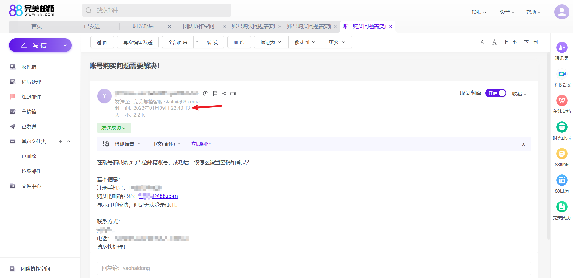Open 时光邮局 sidebar icon
573x278 pixels.
(x=562, y=127)
